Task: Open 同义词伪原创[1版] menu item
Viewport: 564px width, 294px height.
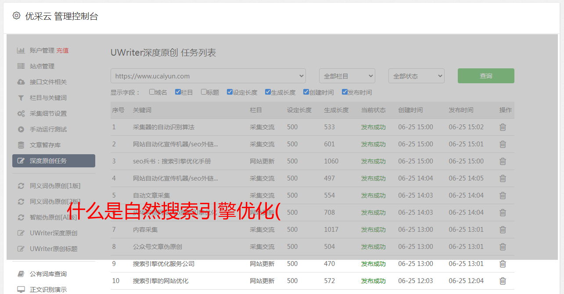Action: pos(55,186)
